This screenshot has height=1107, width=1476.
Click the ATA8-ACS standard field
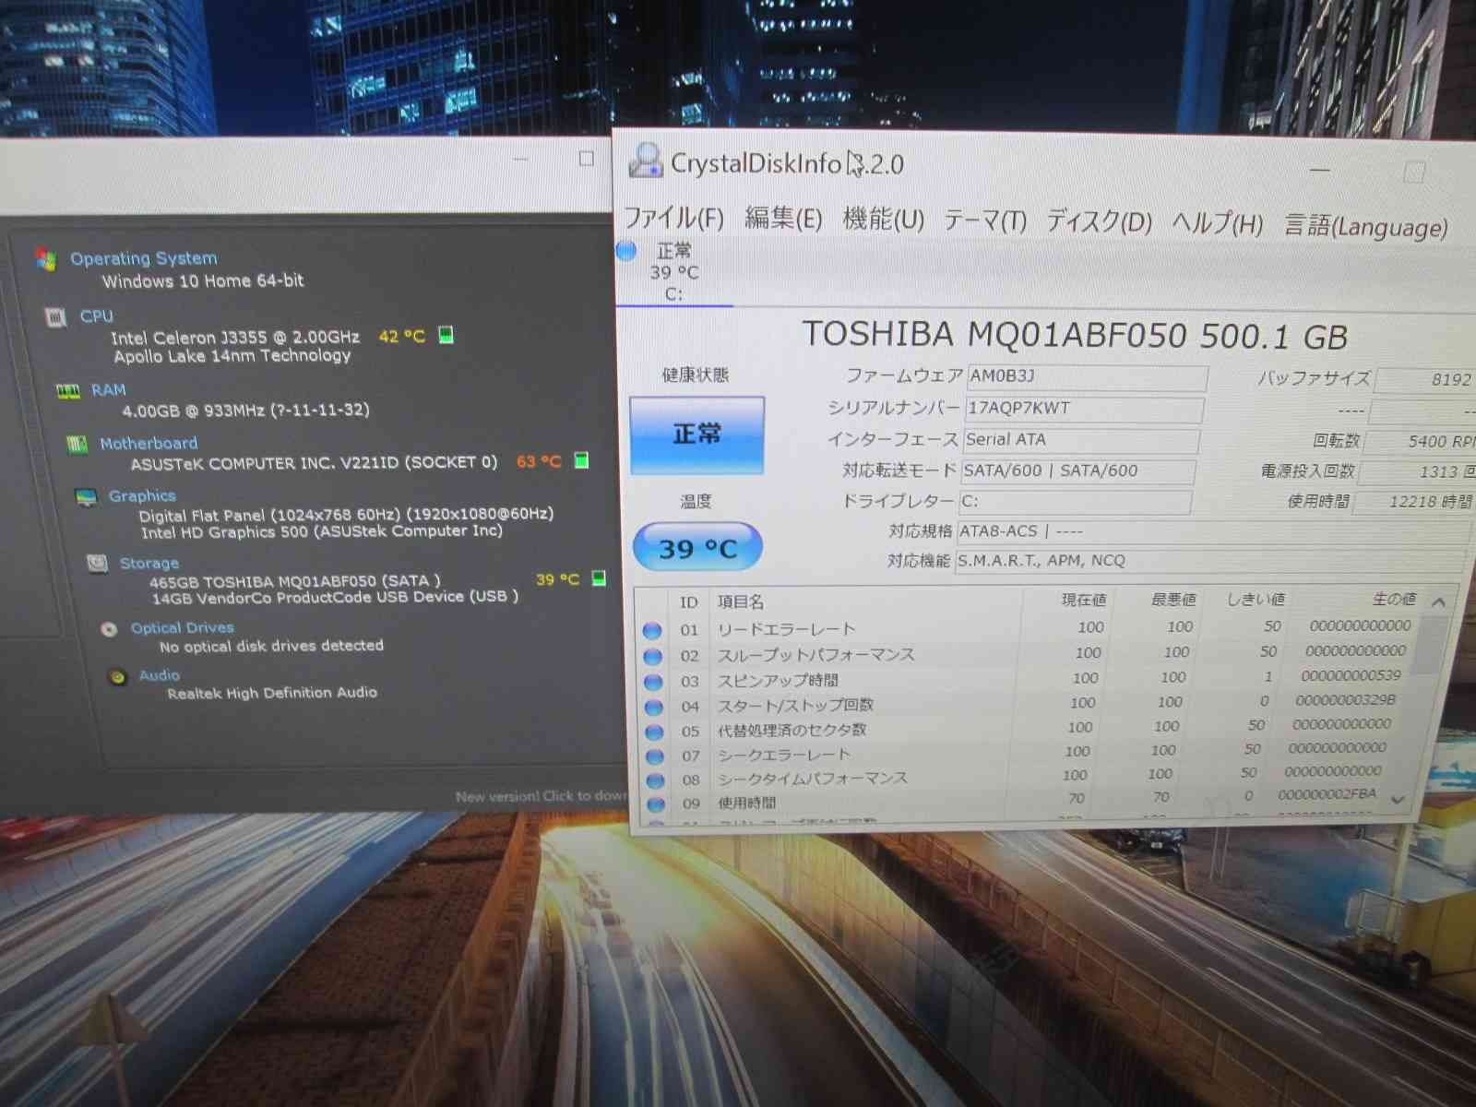coord(1214,530)
